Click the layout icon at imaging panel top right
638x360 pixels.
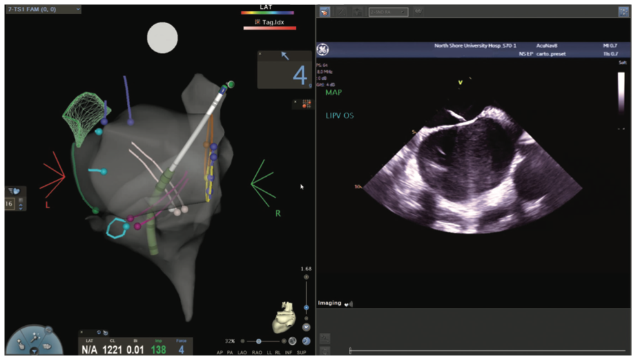tap(623, 12)
